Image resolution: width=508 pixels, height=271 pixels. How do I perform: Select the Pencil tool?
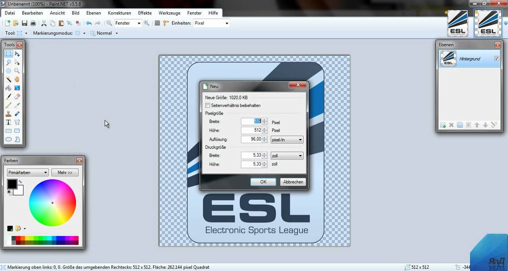(8, 105)
